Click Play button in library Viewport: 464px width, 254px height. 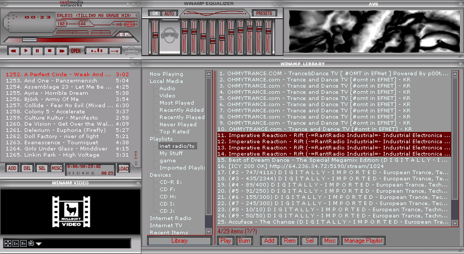click(x=226, y=241)
